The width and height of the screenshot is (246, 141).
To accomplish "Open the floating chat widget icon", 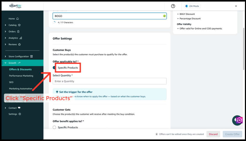I will [237, 120].
